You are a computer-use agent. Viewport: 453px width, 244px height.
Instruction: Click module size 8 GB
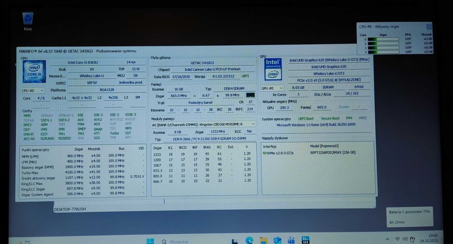click(178, 132)
